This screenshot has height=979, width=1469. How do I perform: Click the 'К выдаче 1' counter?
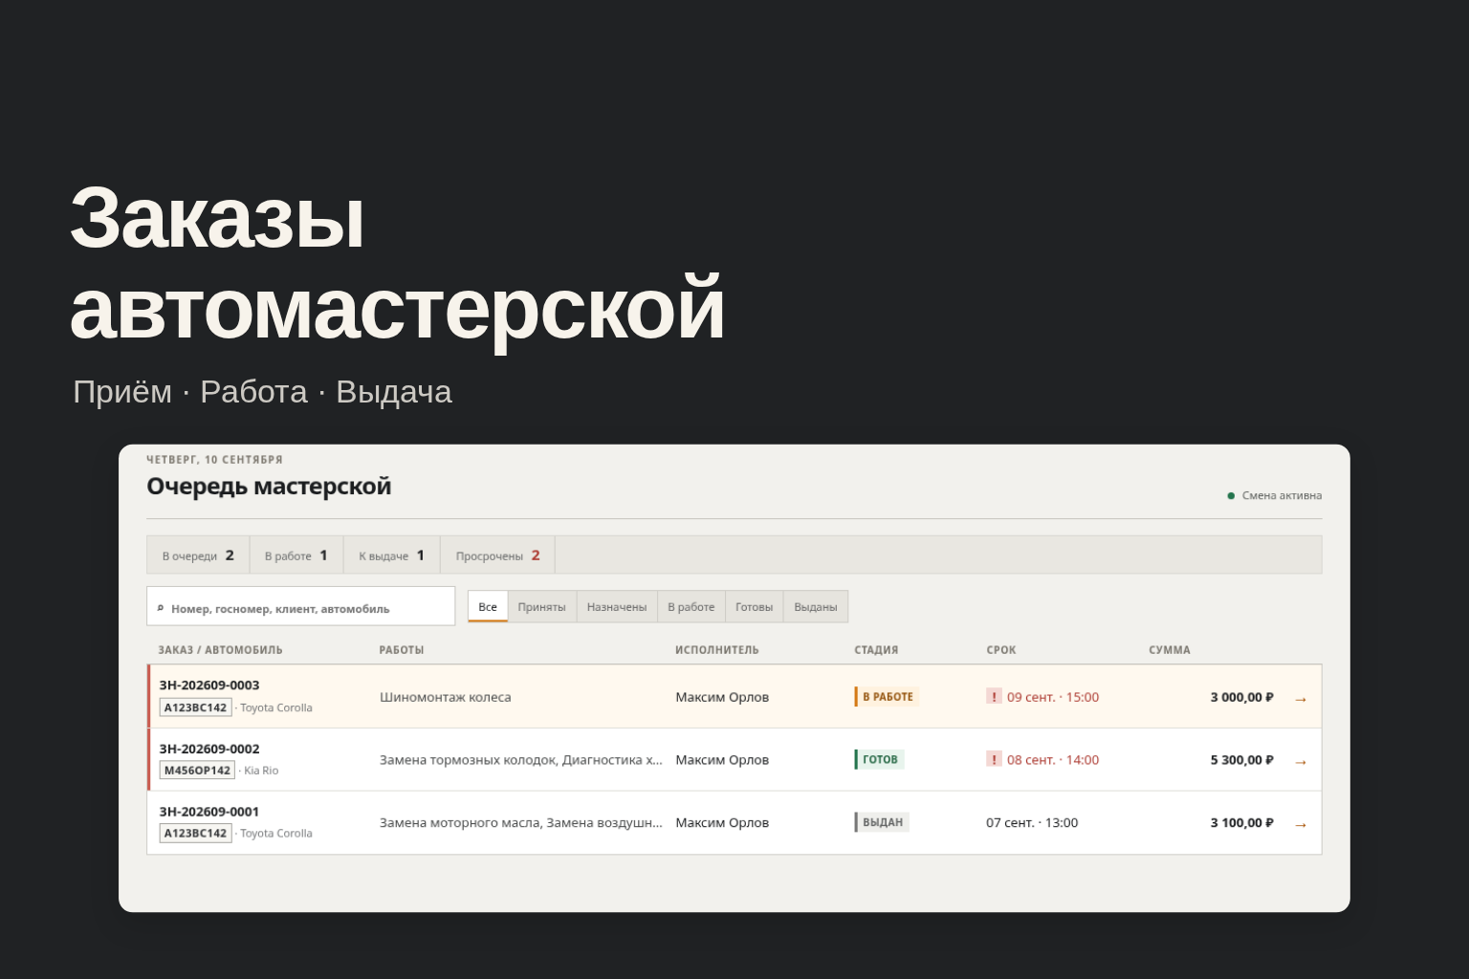click(391, 555)
